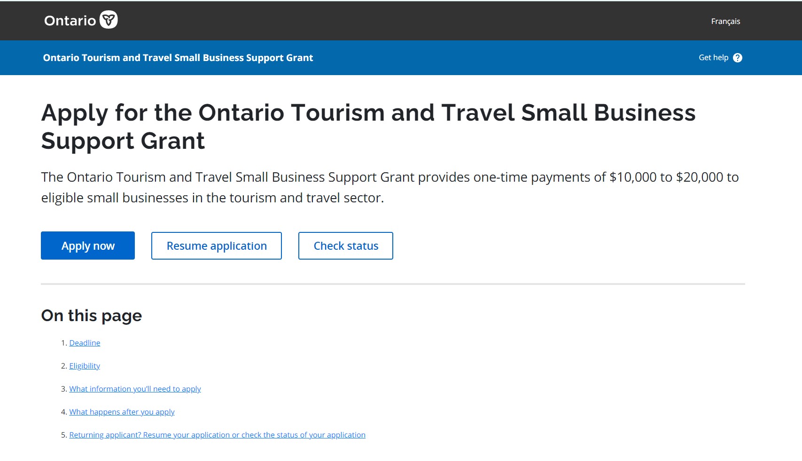Image resolution: width=802 pixels, height=461 pixels.
Task: Open What happens after you apply link
Action: pos(122,412)
